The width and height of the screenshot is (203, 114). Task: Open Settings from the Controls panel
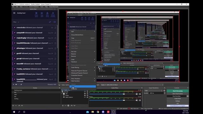(x=178, y=101)
